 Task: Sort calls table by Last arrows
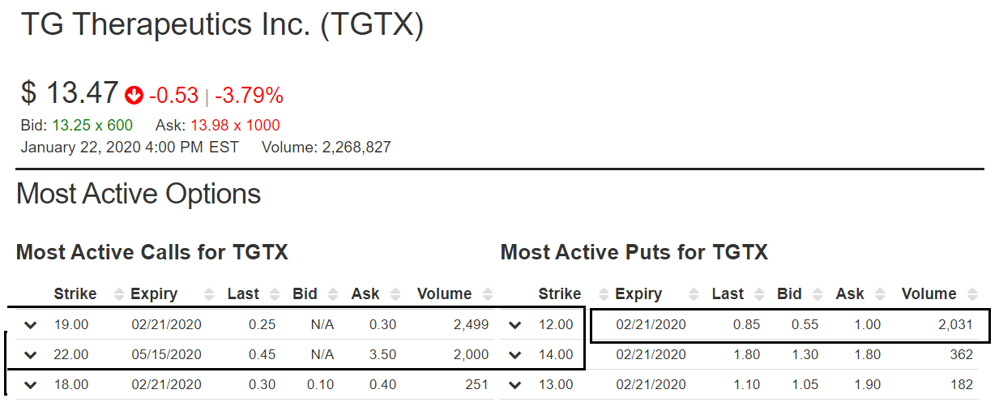tap(274, 294)
